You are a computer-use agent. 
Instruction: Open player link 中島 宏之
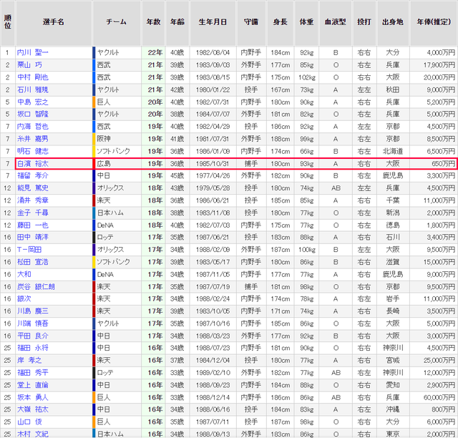[x=33, y=102]
